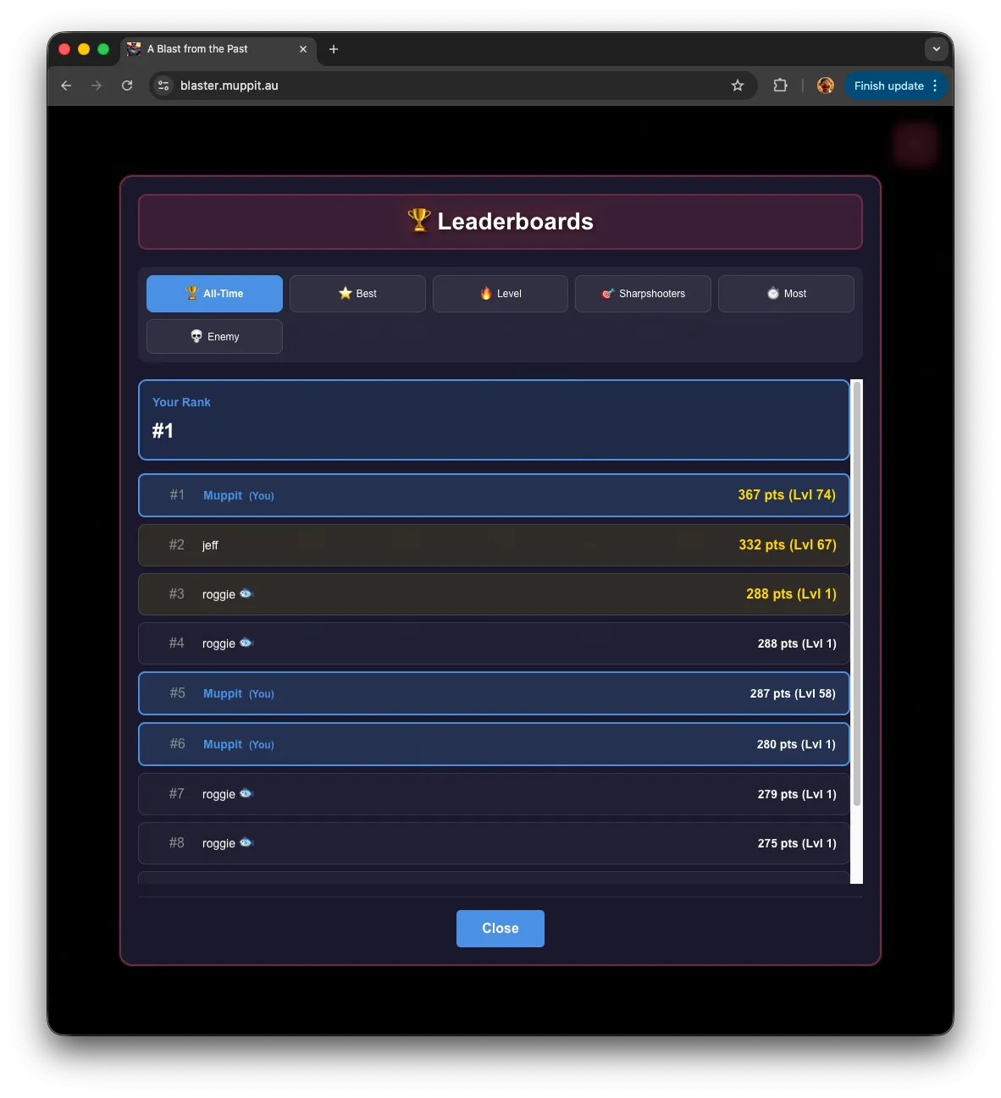
Task: Select the Level leaderboard tab
Action: point(500,294)
